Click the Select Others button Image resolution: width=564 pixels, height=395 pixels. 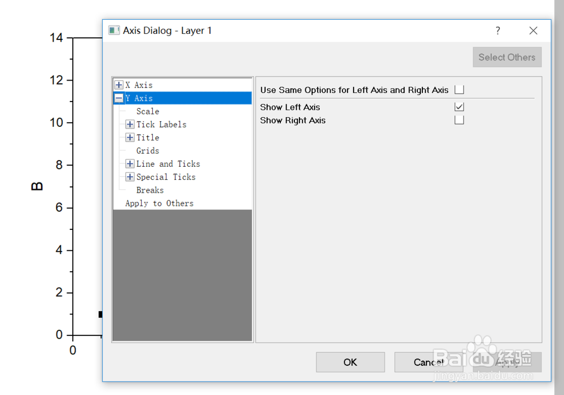pos(507,57)
